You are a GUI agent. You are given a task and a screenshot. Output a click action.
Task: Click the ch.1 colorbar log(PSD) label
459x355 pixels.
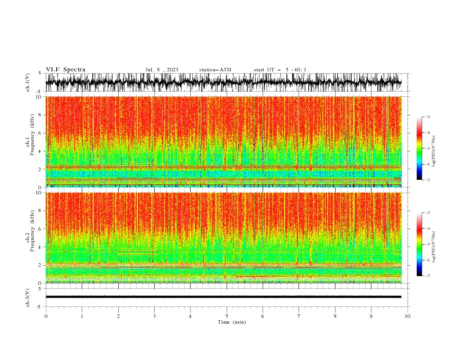point(434,151)
